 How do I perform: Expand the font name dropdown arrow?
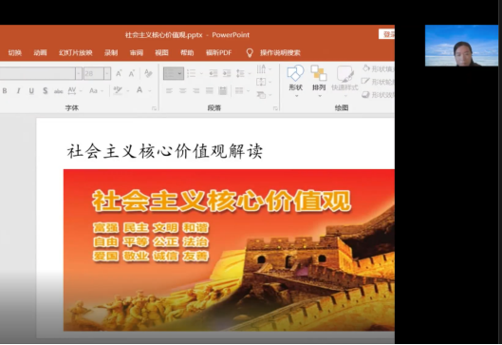[x=79, y=73]
